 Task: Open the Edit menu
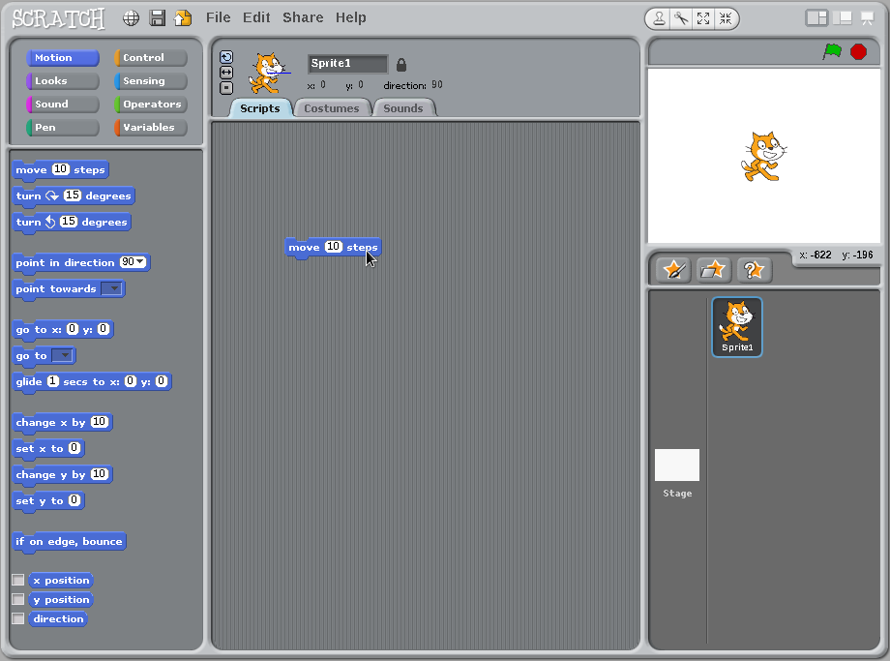[256, 17]
